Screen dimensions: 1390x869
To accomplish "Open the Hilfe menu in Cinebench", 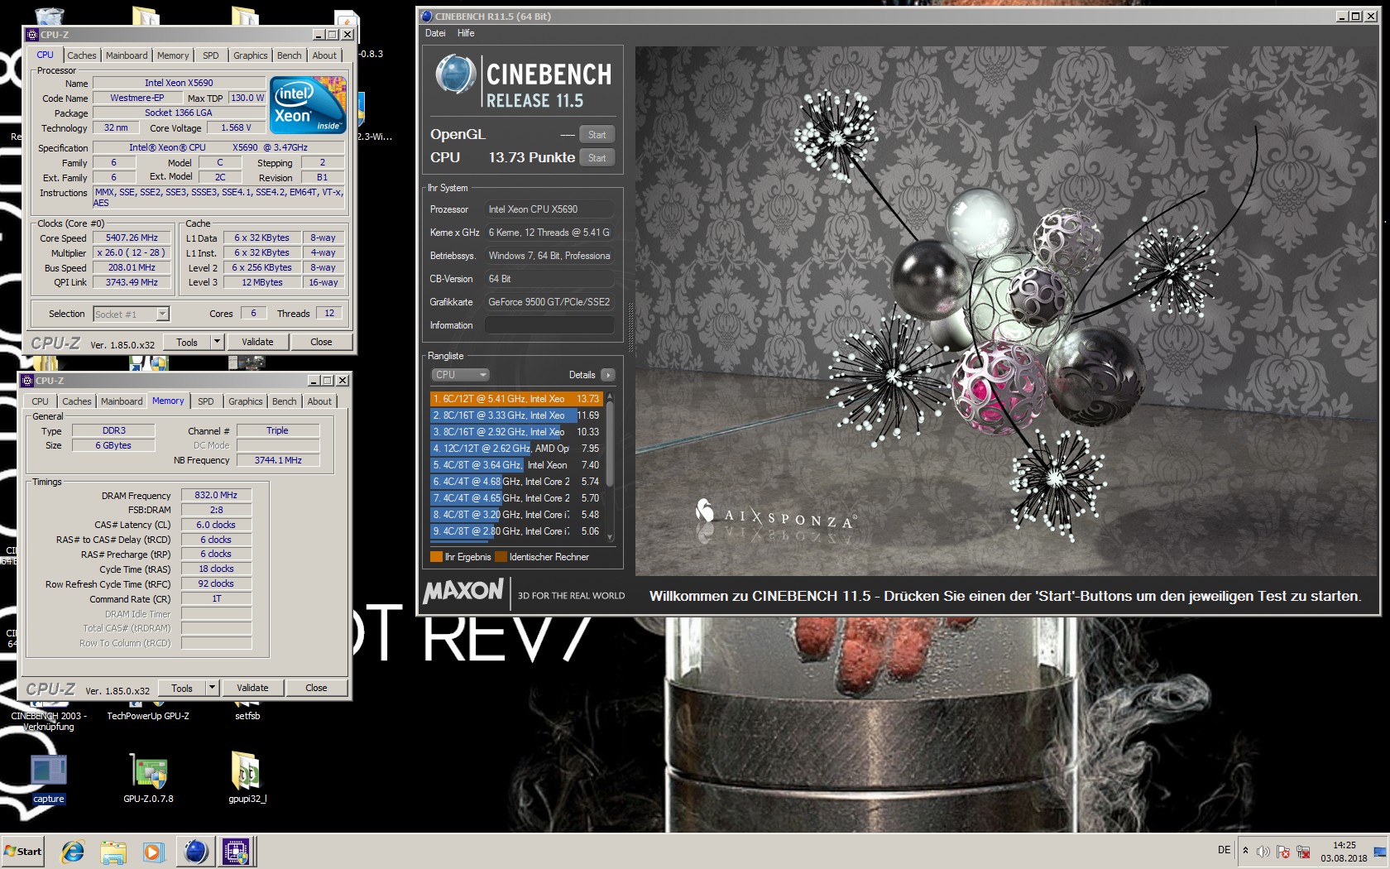I will [466, 33].
